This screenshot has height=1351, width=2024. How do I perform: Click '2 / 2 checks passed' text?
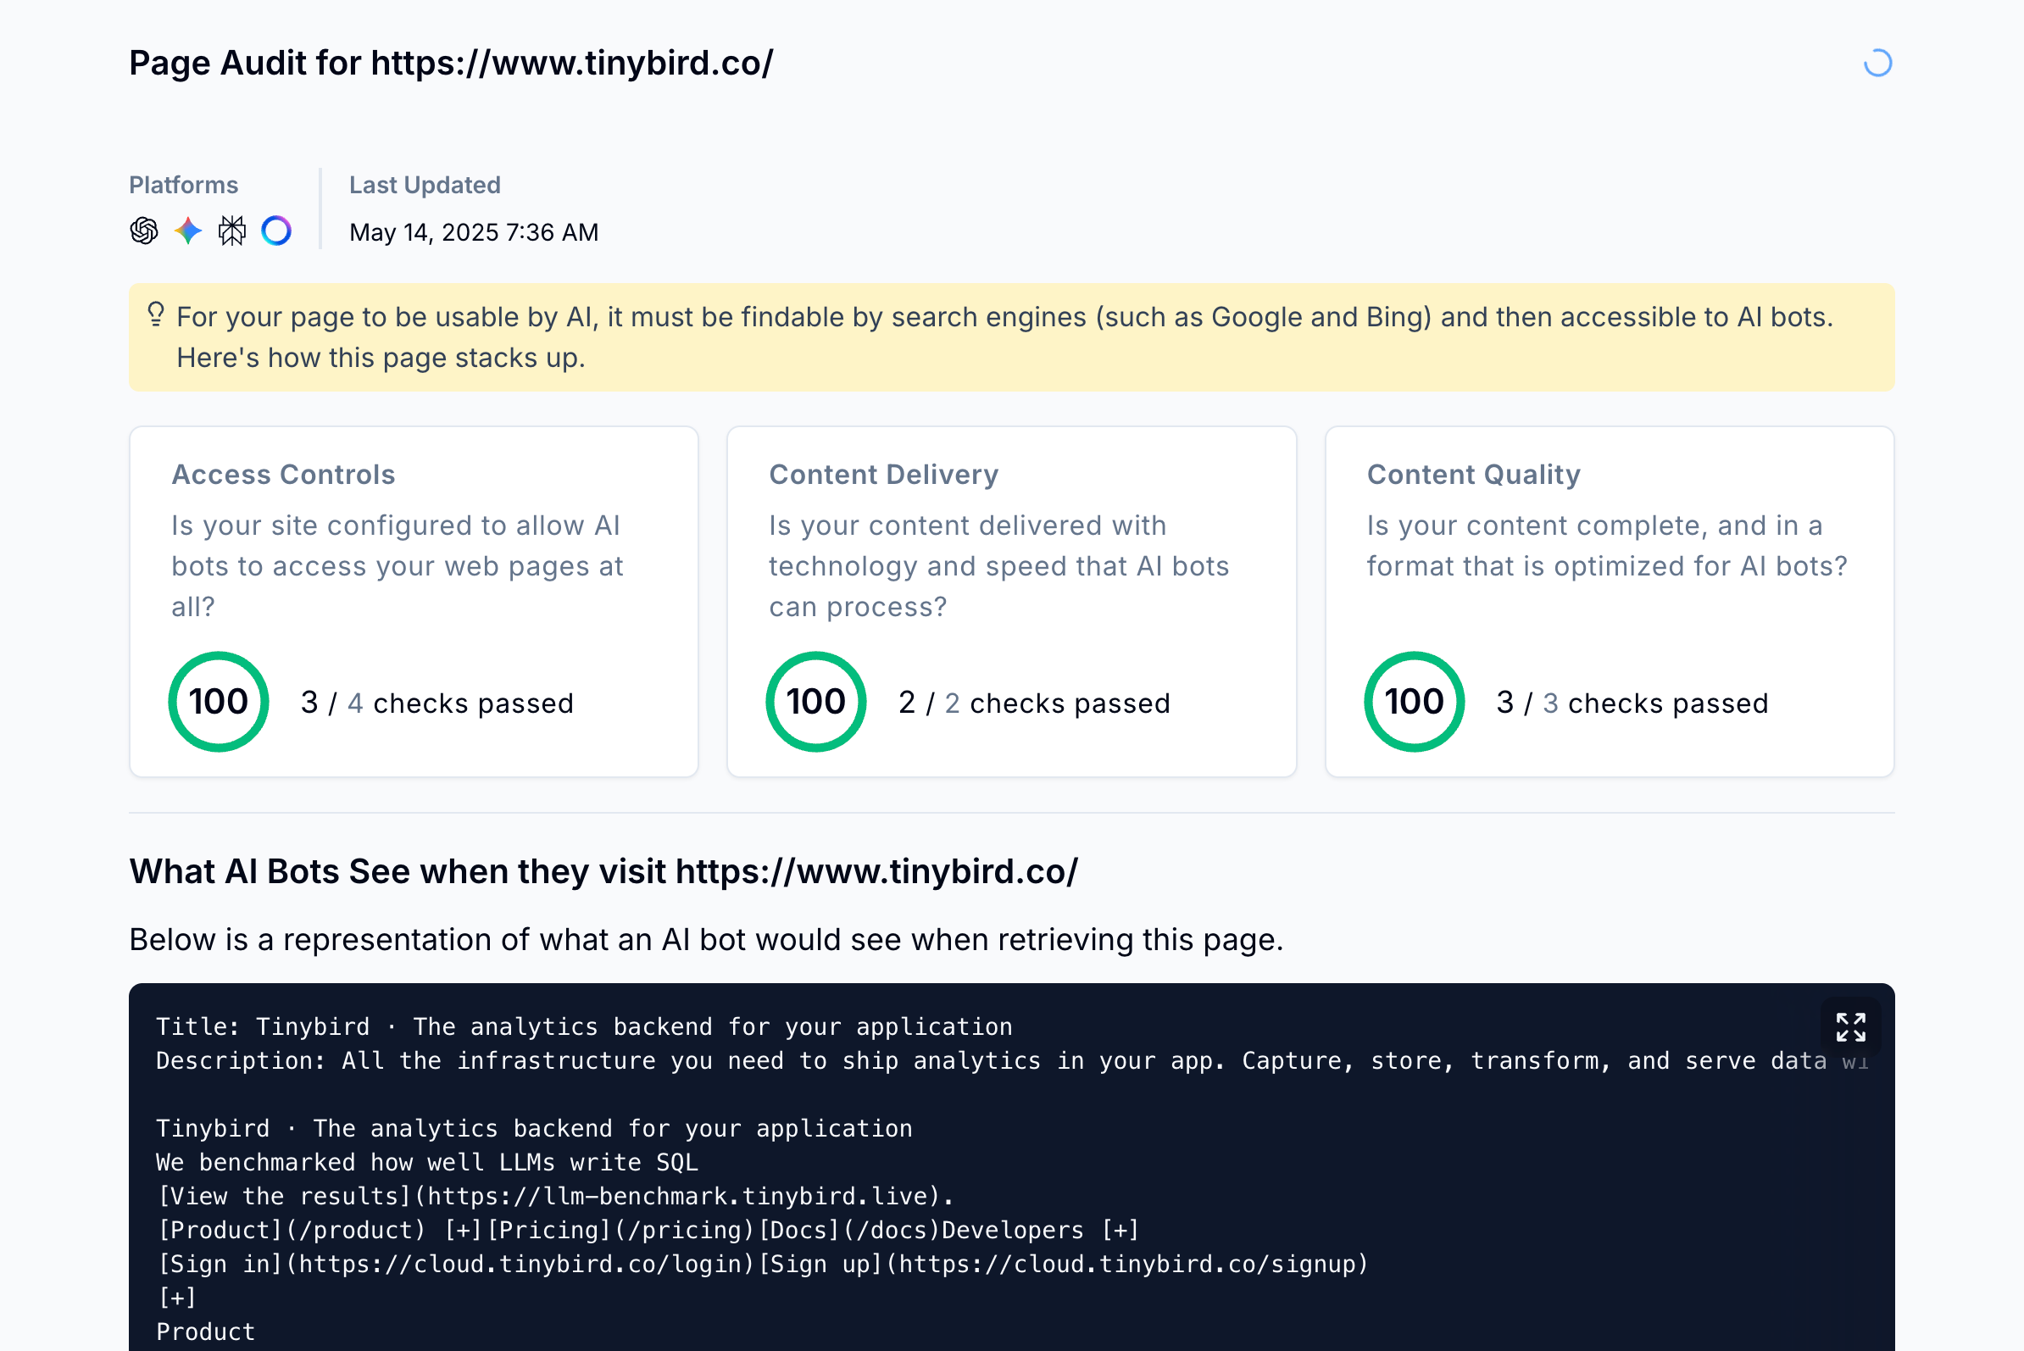(x=1034, y=703)
